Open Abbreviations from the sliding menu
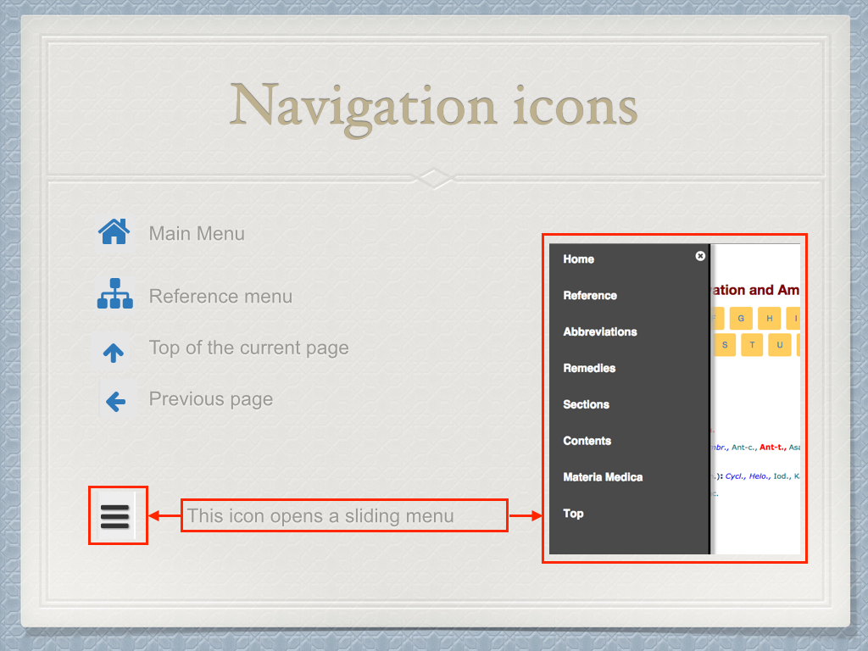The height and width of the screenshot is (651, 868). coord(600,331)
